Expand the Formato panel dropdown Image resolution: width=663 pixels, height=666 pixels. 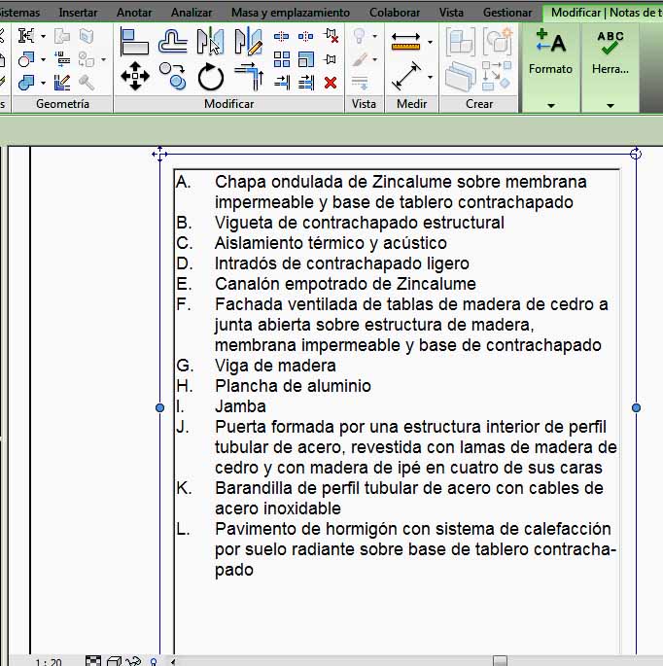[550, 105]
